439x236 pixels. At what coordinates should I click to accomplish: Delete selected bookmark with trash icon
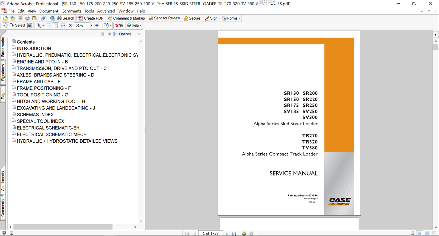(x=103, y=34)
